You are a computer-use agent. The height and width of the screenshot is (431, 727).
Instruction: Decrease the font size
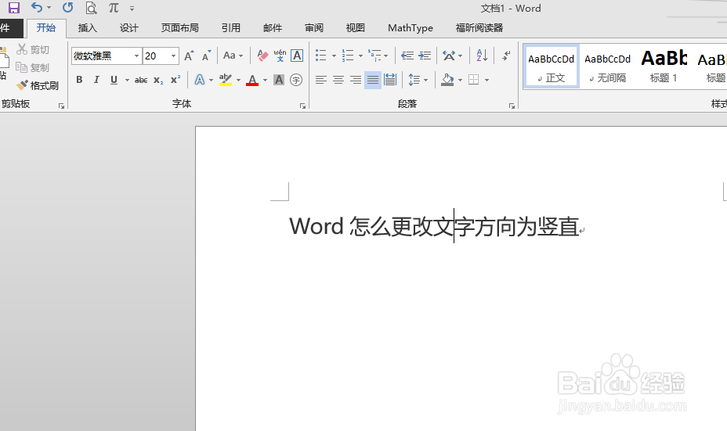tap(206, 56)
